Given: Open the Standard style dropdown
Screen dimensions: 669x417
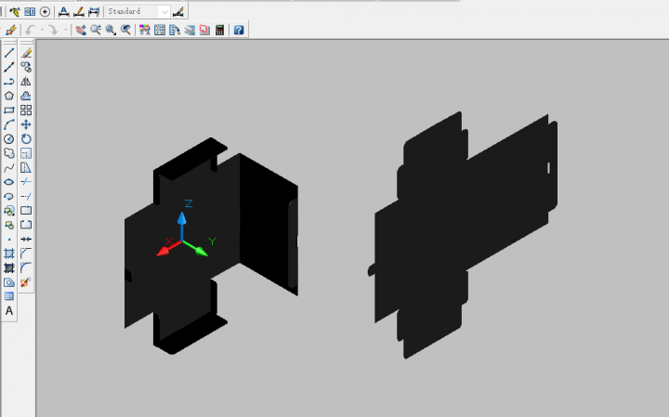Looking at the screenshot, I should pos(164,11).
